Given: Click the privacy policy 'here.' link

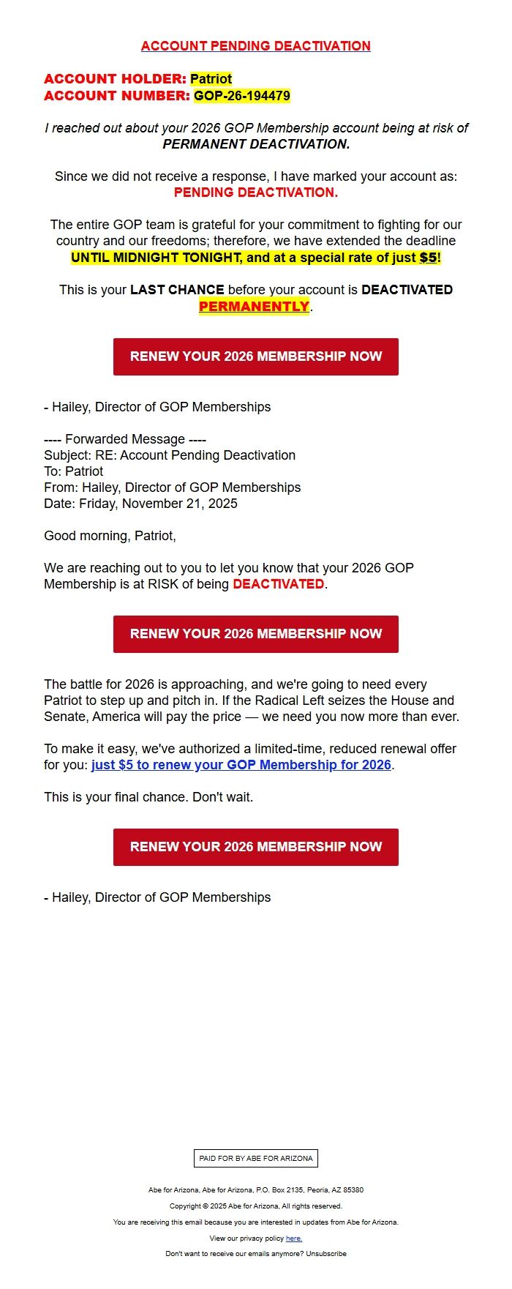Looking at the screenshot, I should (295, 1238).
